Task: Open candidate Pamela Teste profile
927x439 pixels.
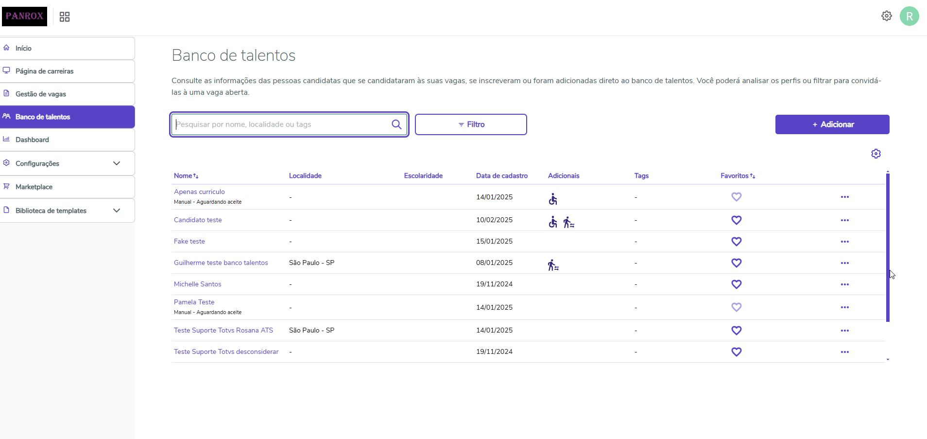Action: pyautogui.click(x=194, y=302)
